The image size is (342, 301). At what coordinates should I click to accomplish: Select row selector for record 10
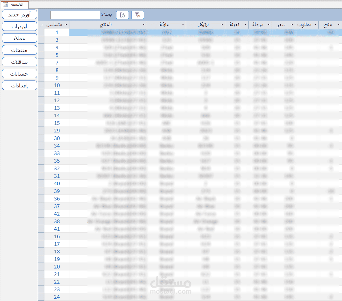[x=41, y=85]
